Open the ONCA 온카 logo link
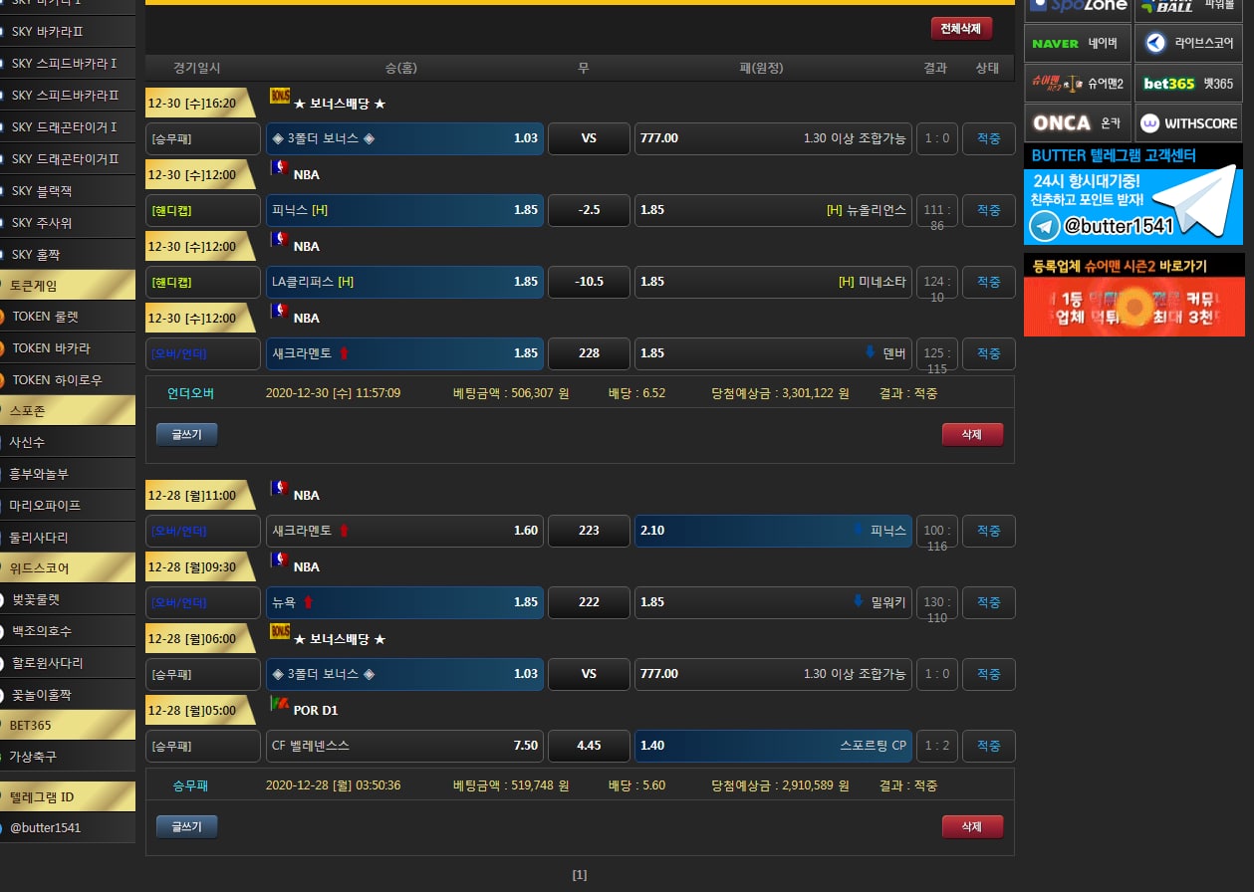Image resolution: width=1254 pixels, height=892 pixels. (1077, 123)
